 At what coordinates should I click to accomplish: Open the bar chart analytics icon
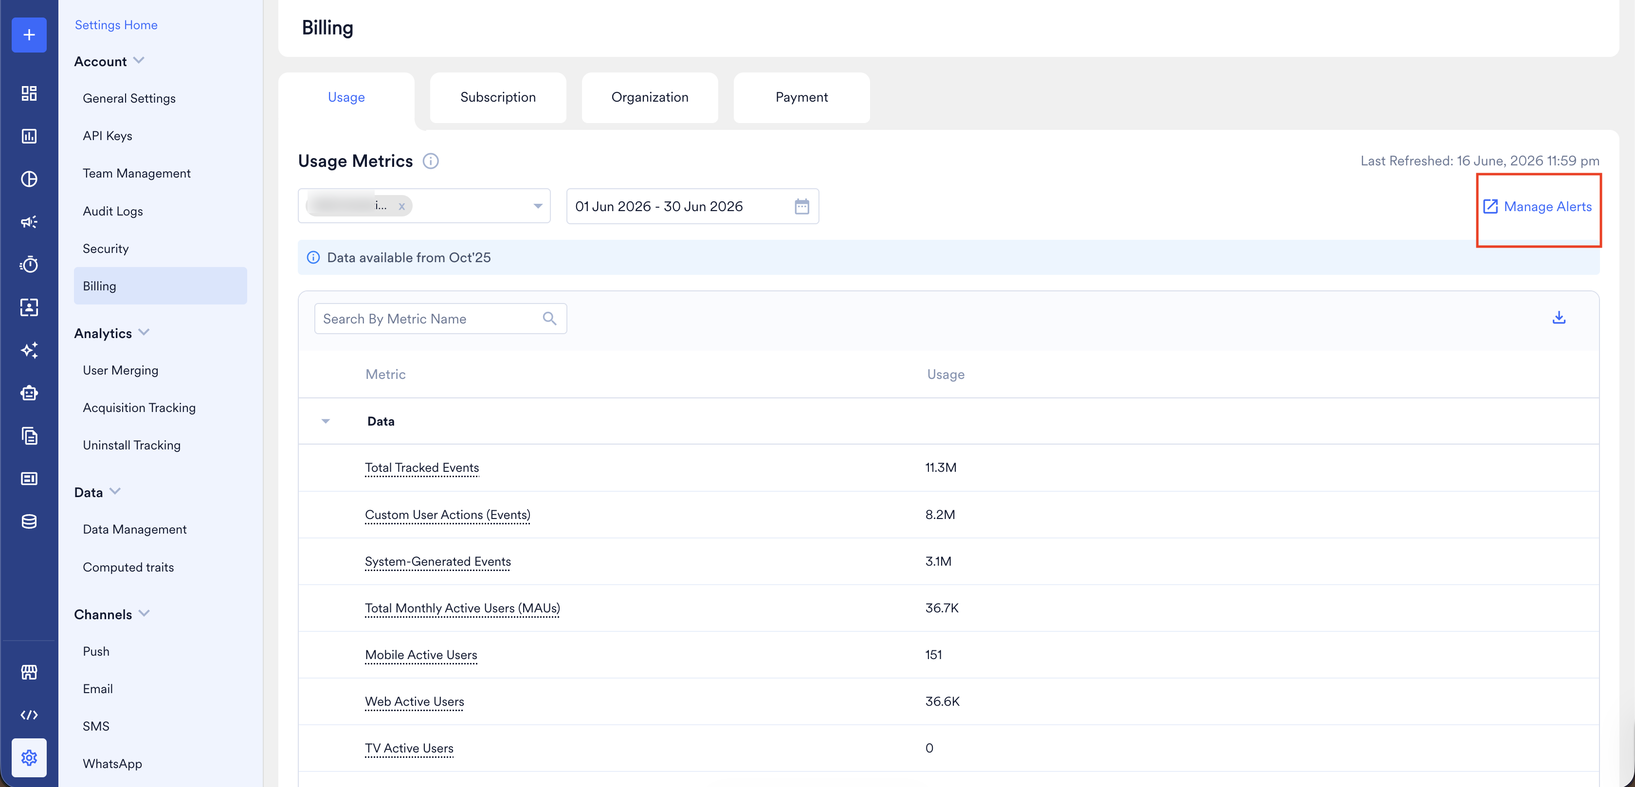tap(29, 136)
